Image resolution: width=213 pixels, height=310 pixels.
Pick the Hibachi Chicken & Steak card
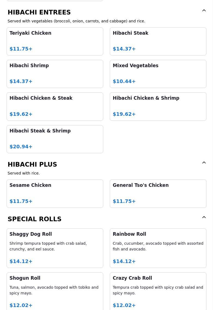click(55, 107)
